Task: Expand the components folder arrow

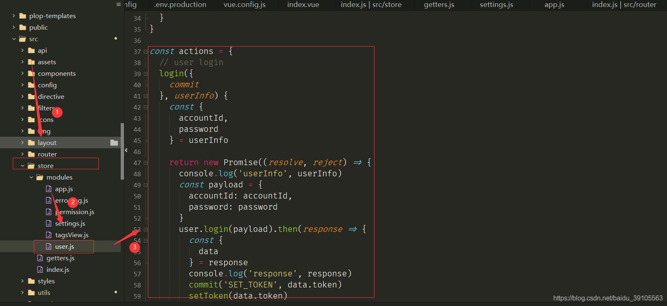Action: [22, 74]
